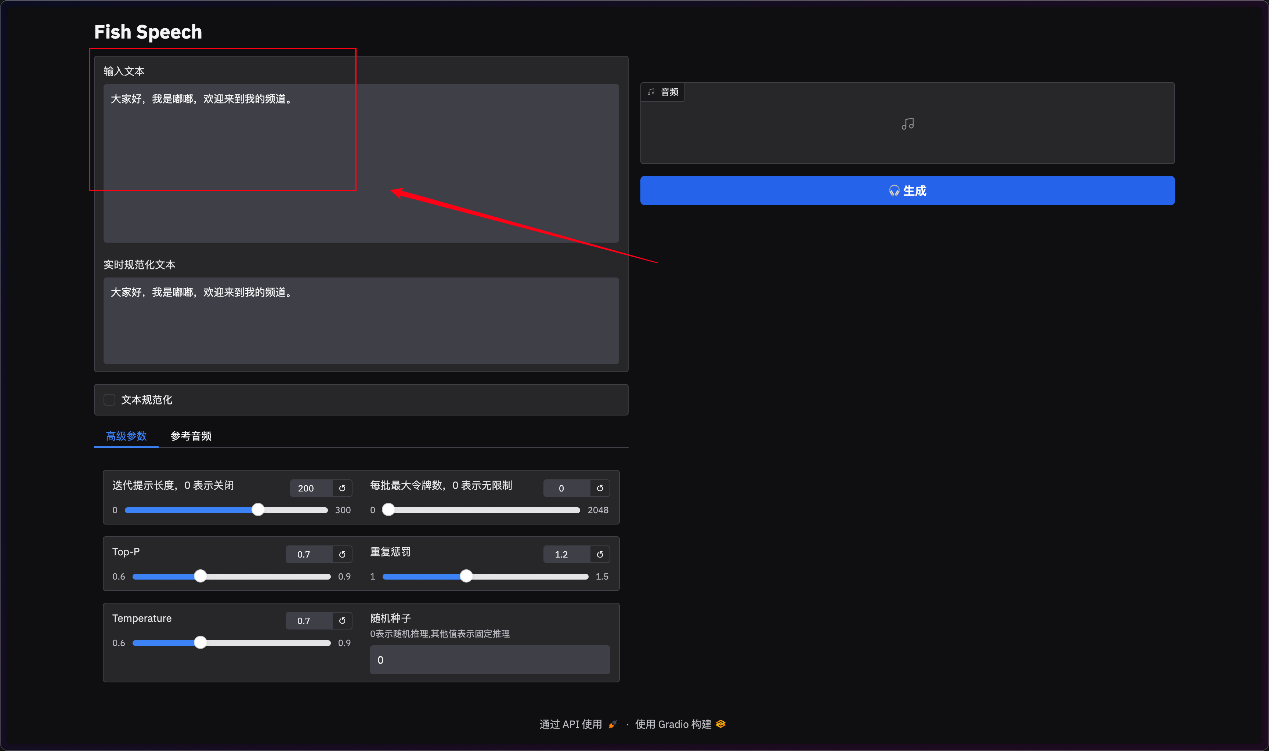Screen dimensions: 1269x751
Task: Click the Gradio logo icon in footer
Action: tap(721, 724)
